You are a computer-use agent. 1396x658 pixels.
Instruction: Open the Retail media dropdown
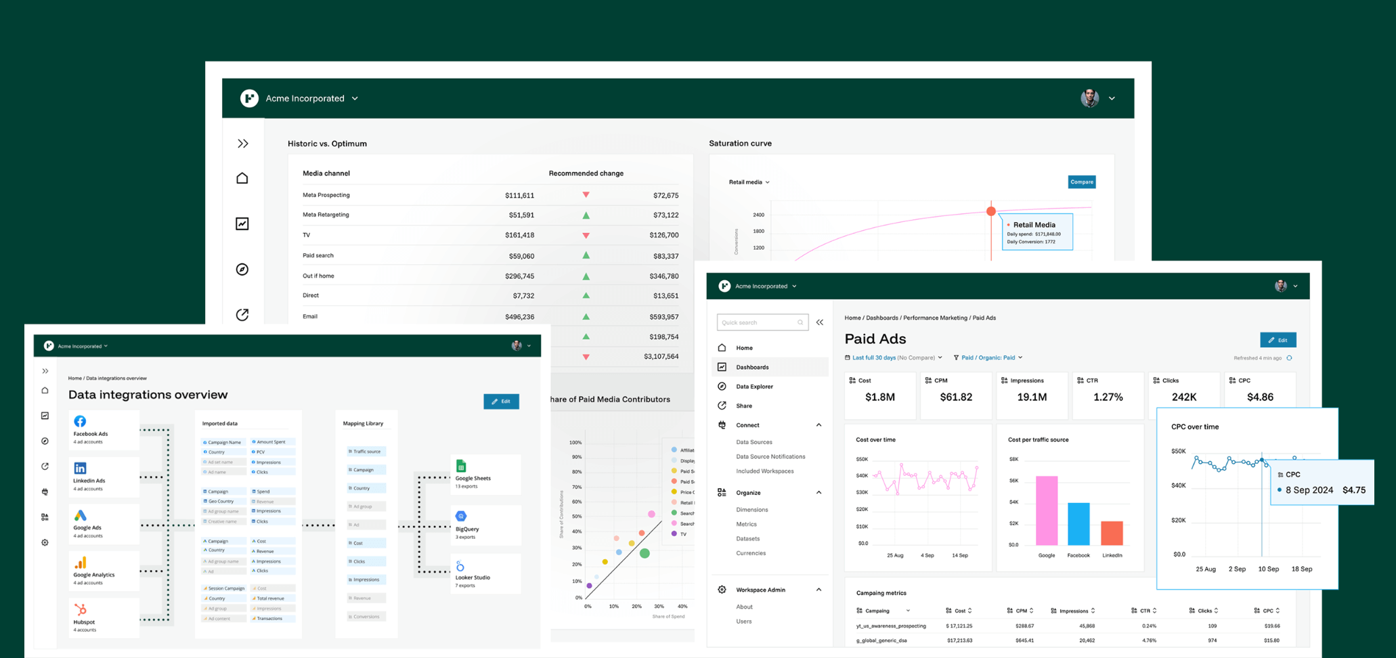click(749, 182)
